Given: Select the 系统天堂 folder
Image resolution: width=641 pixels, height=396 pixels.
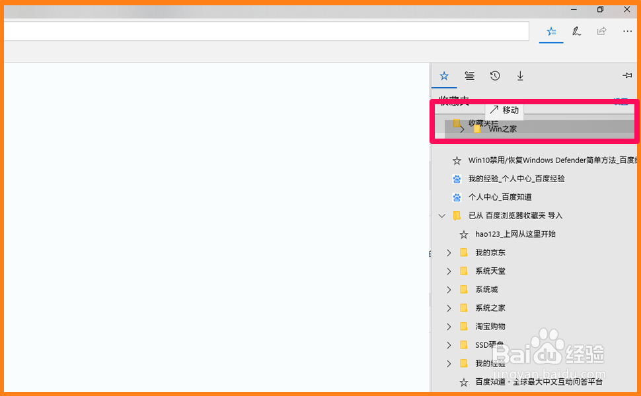Looking at the screenshot, I should (490, 271).
